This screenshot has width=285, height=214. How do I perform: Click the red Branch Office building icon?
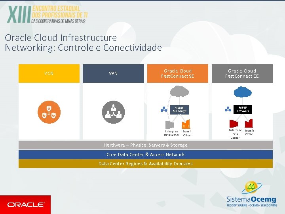[x=249, y=123]
